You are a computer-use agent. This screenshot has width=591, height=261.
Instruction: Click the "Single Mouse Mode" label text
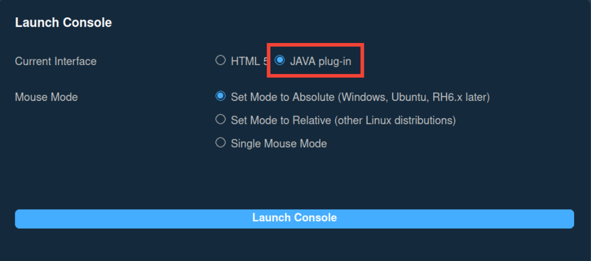279,143
